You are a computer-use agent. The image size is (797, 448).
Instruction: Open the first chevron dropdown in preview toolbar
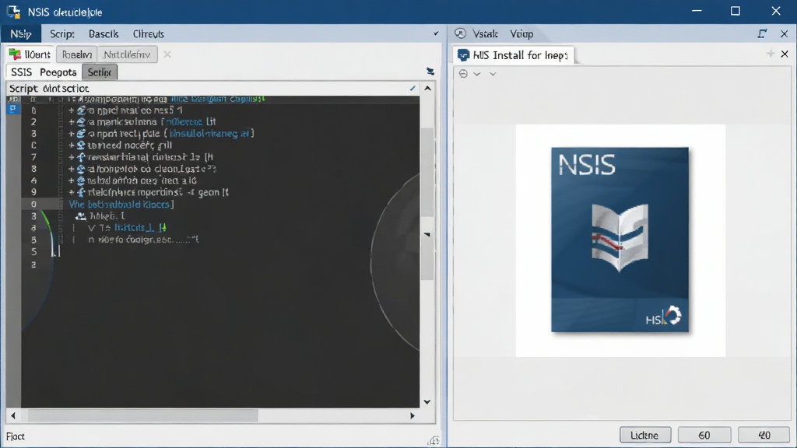pos(477,74)
